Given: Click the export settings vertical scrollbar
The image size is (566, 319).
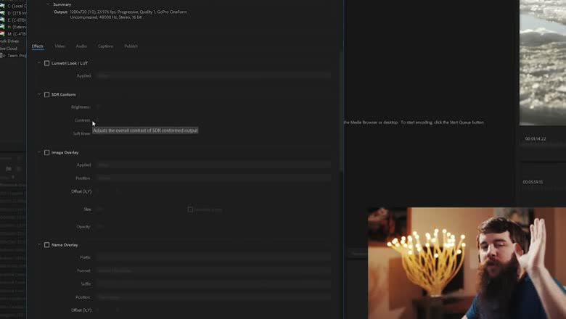Looking at the screenshot, I should pos(341,112).
